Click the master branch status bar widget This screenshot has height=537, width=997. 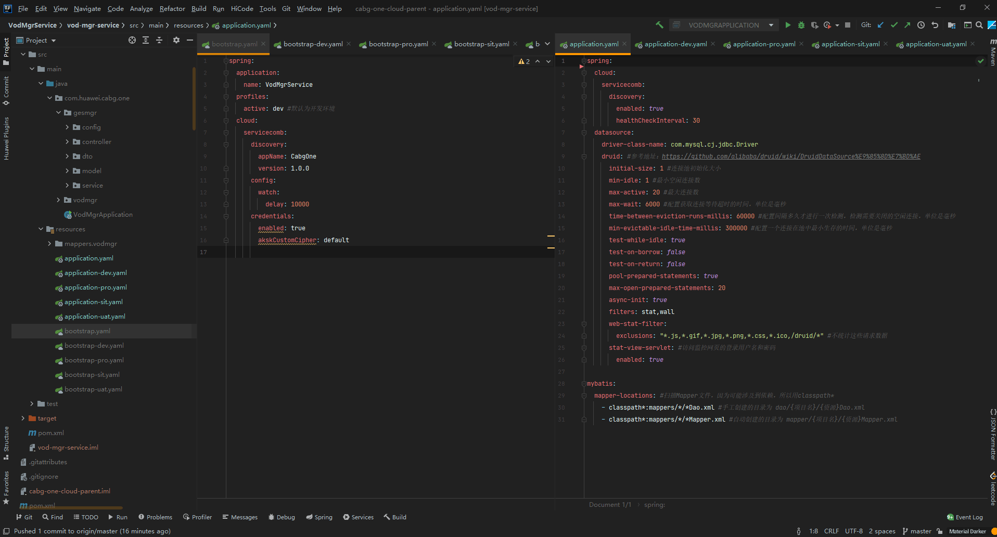click(x=917, y=531)
